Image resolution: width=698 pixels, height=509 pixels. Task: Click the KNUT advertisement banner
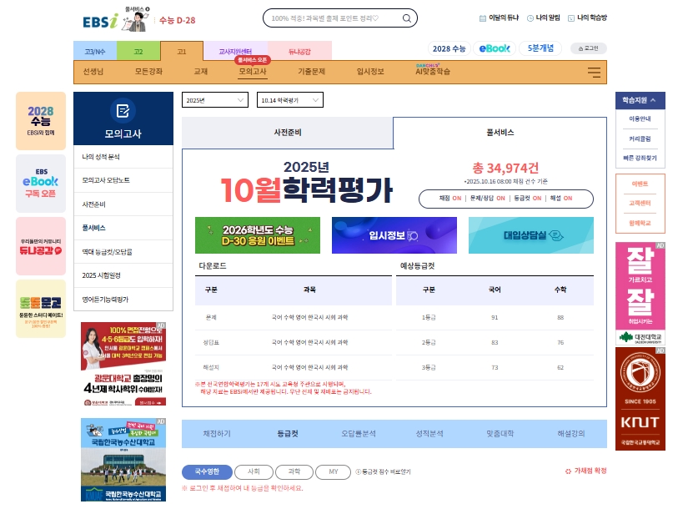pyautogui.click(x=640, y=399)
